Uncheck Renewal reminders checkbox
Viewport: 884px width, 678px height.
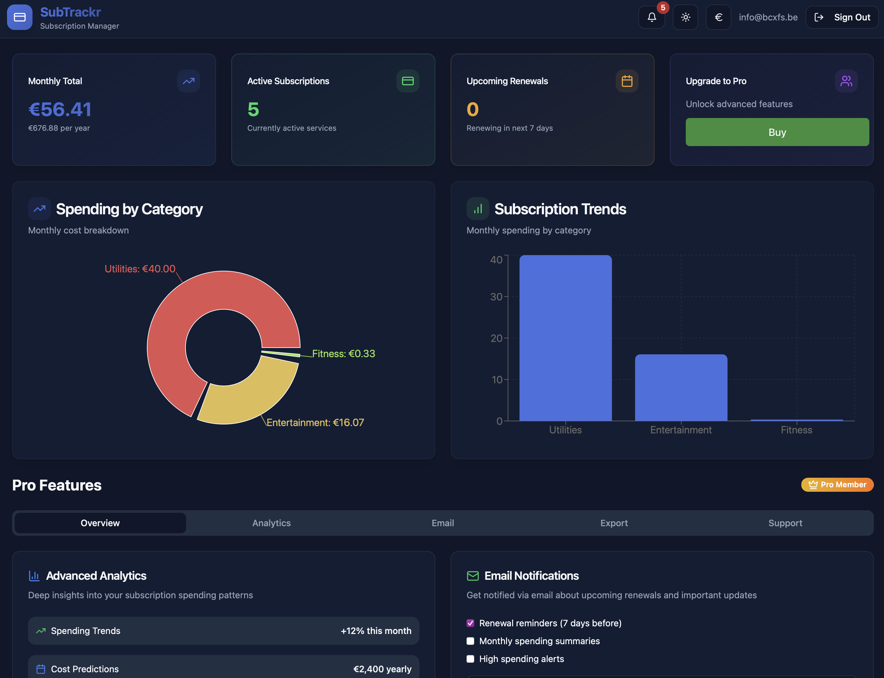click(x=470, y=623)
